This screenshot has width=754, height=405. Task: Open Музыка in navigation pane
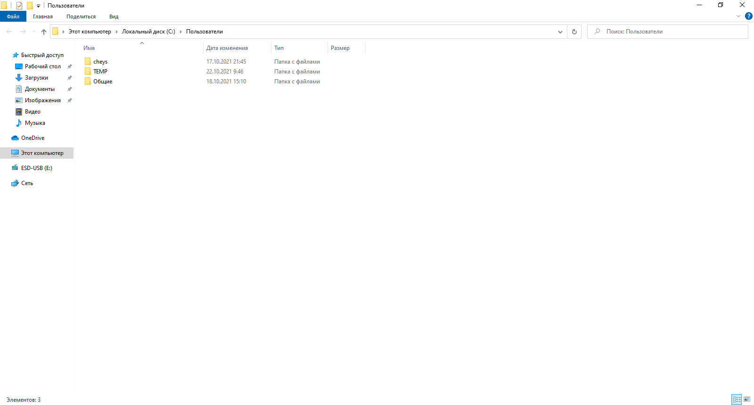point(35,123)
